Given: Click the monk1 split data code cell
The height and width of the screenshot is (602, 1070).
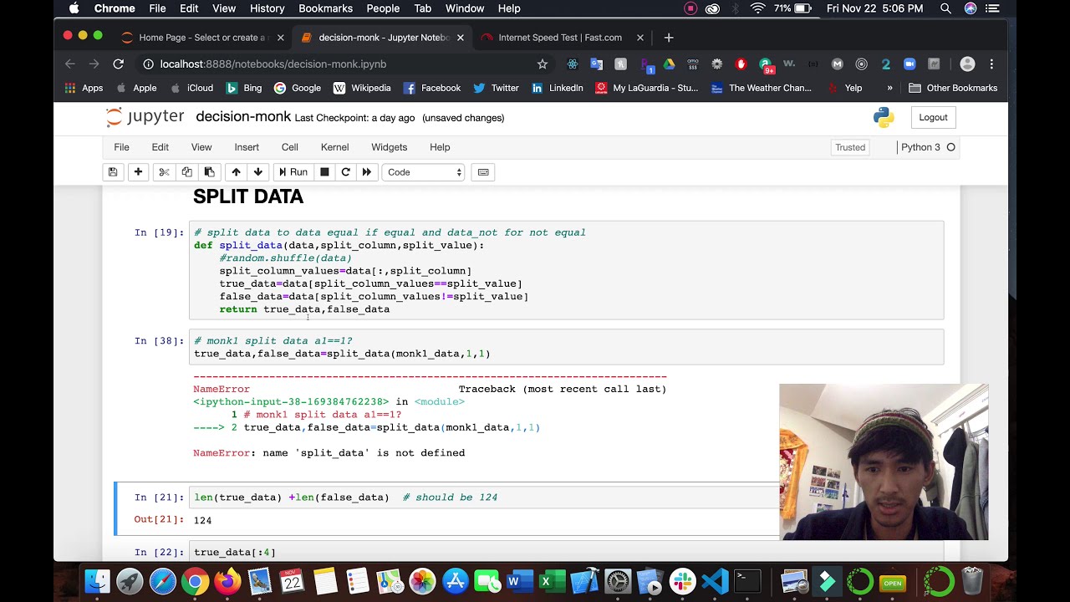Looking at the screenshot, I should click(x=566, y=347).
